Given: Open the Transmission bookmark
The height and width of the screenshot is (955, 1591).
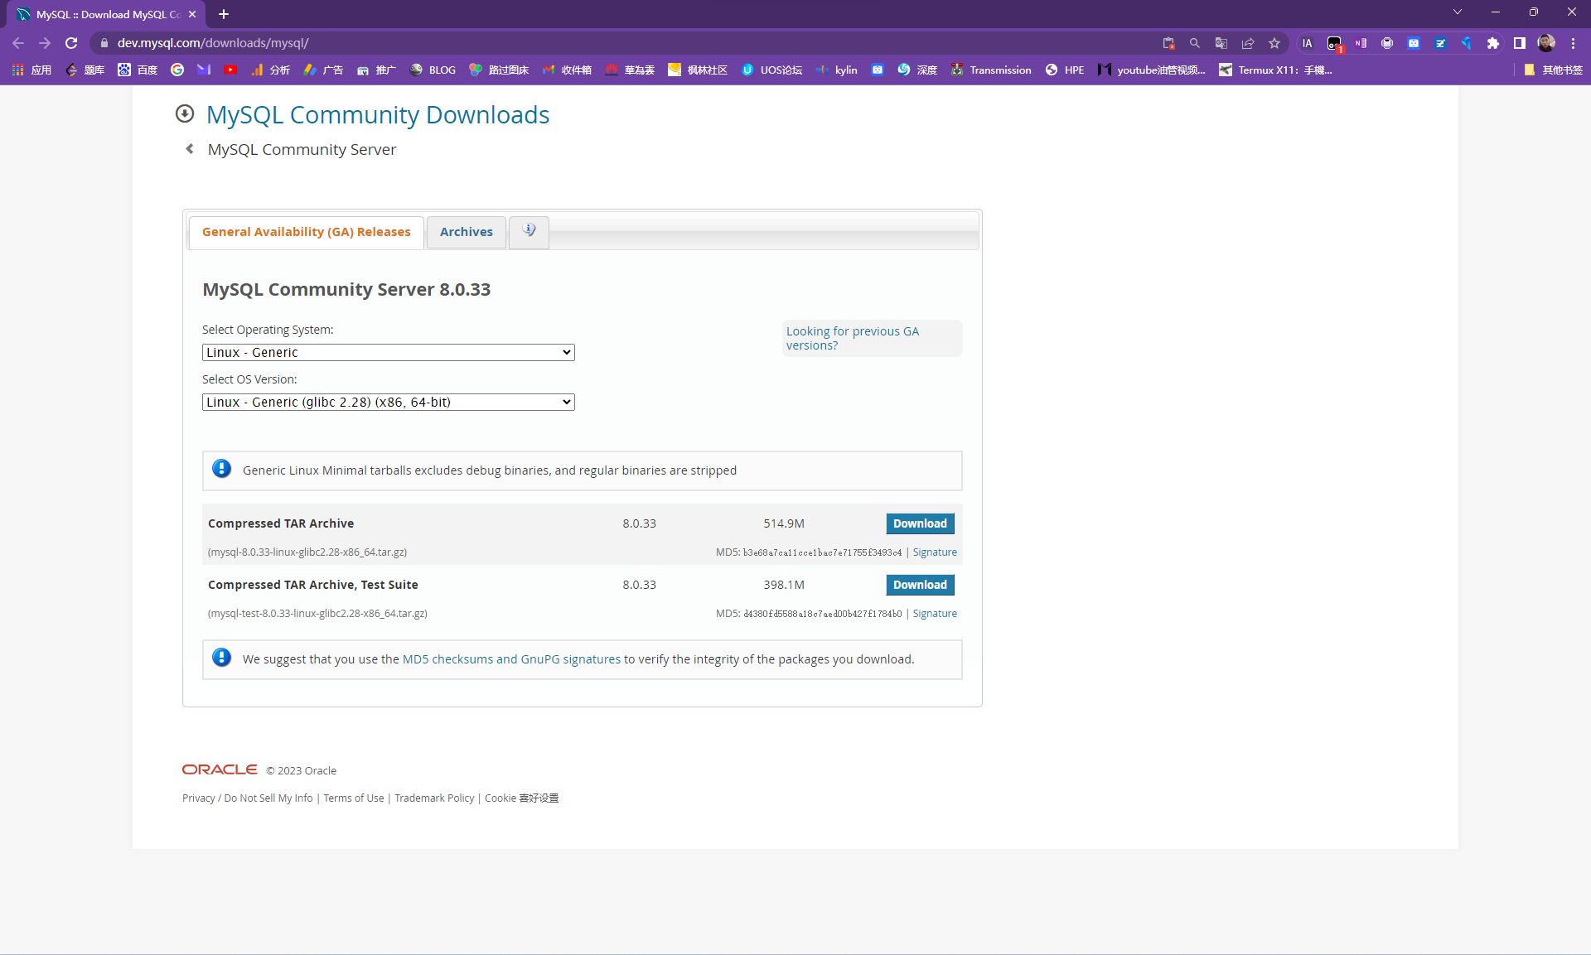Looking at the screenshot, I should (x=991, y=70).
